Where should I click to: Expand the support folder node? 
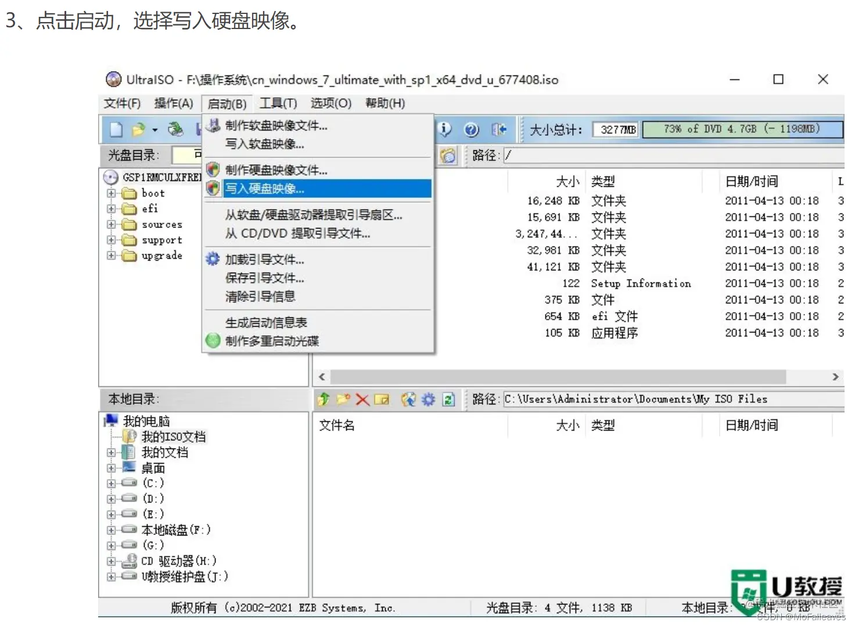tap(111, 240)
